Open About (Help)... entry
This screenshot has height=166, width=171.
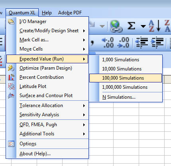[x=47, y=154]
